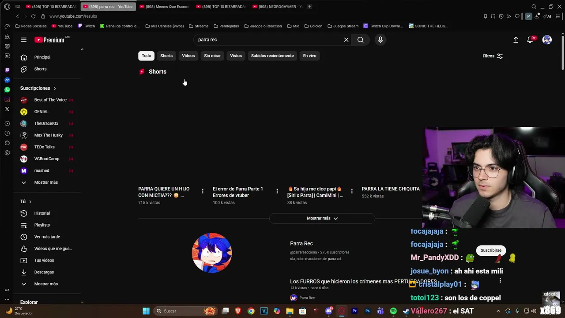Select the Shorts filter chip
Screen dimensions: 565x318
coord(166,56)
